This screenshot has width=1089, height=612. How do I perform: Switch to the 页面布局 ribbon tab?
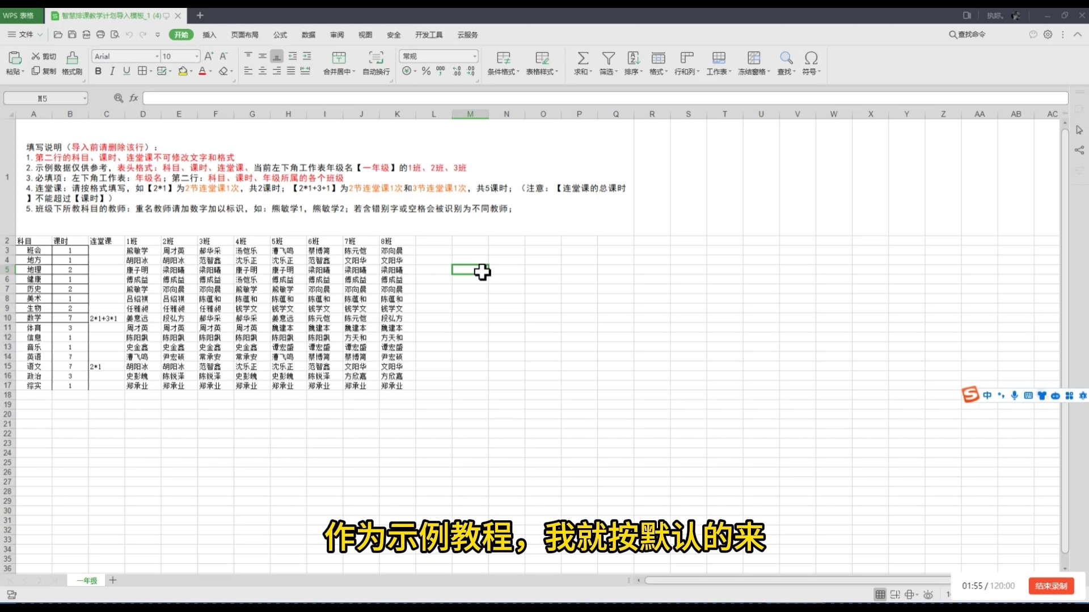[x=244, y=35]
